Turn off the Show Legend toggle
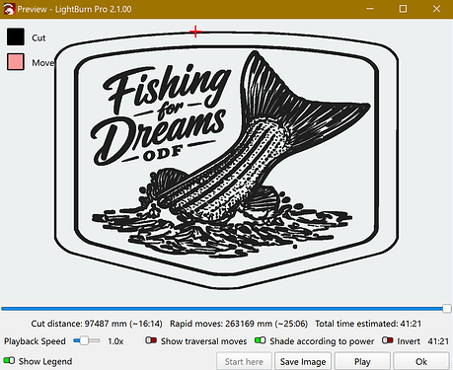Image resolution: width=453 pixels, height=370 pixels. click(x=9, y=360)
